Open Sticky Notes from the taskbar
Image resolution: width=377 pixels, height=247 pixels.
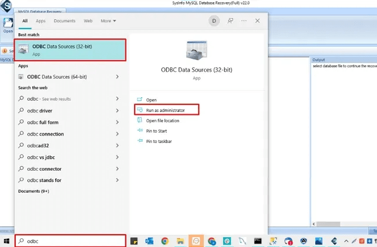[x=134, y=241]
